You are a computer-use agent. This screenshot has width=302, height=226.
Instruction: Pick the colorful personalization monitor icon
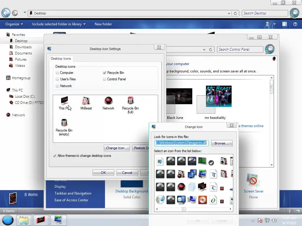(202, 174)
